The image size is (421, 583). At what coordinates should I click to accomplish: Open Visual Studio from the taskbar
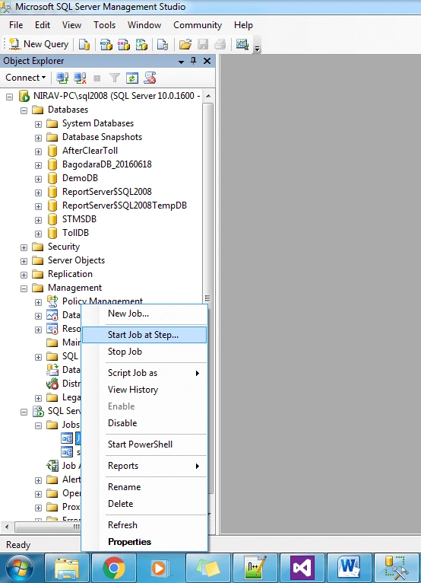(x=302, y=569)
